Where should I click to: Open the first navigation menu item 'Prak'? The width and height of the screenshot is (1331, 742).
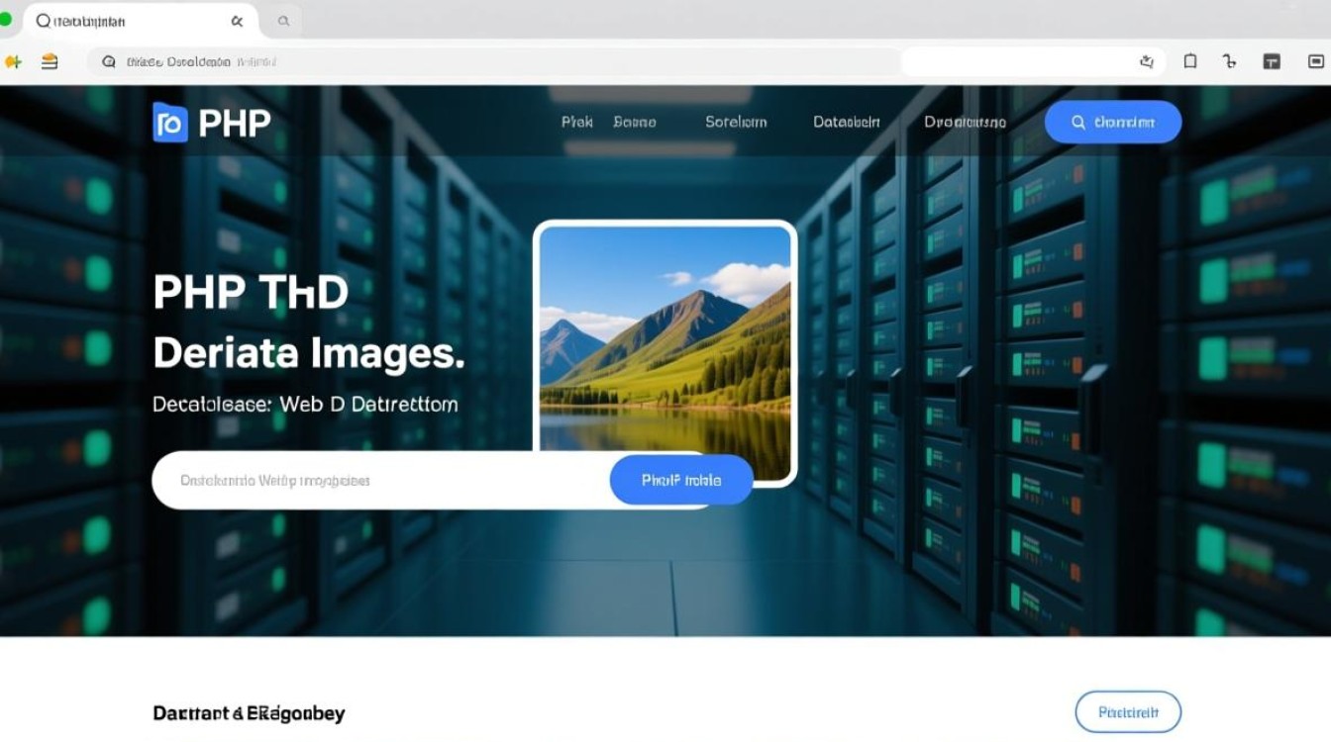click(x=576, y=122)
